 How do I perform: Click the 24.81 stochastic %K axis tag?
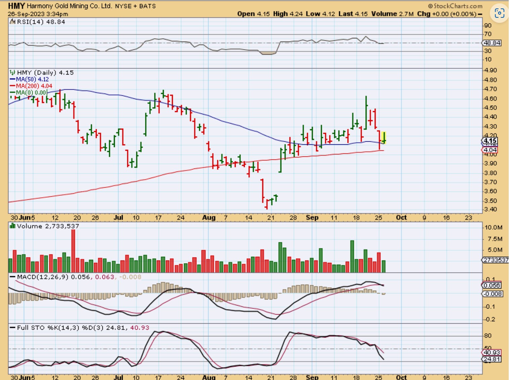(492, 359)
